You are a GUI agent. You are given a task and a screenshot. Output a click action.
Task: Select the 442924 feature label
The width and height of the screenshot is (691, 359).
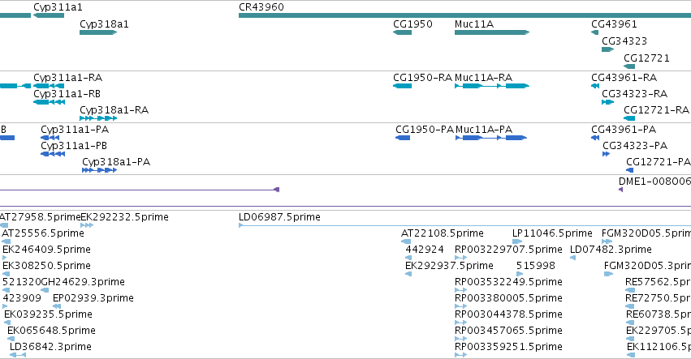coord(425,250)
